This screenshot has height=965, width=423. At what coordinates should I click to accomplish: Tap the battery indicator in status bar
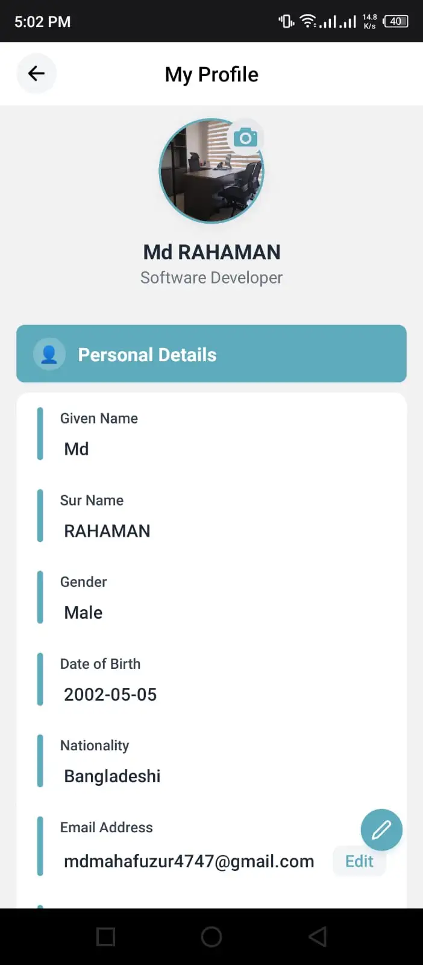396,22
